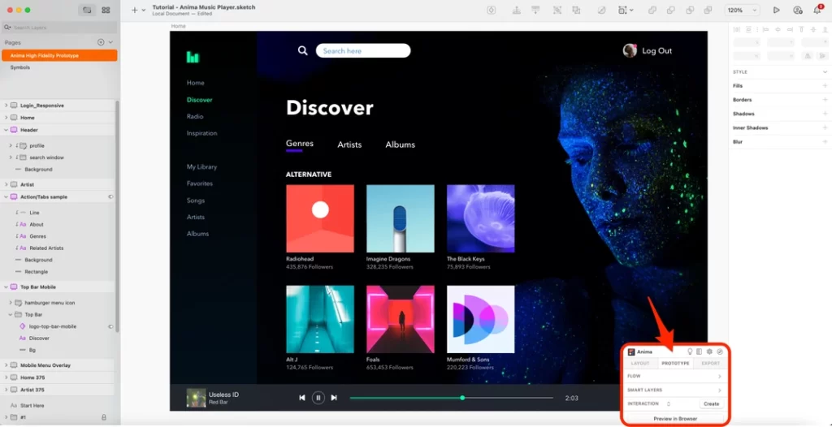Open the Insert menu dropdown arrow
832x427 pixels.
143,10
